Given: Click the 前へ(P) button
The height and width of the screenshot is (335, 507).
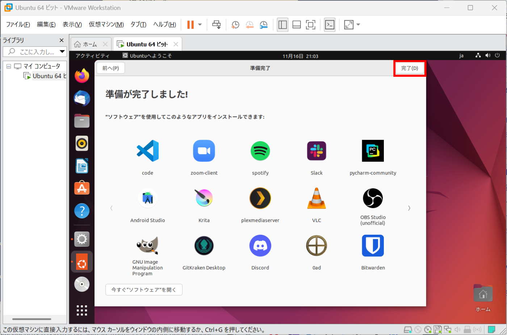Looking at the screenshot, I should click(x=110, y=68).
